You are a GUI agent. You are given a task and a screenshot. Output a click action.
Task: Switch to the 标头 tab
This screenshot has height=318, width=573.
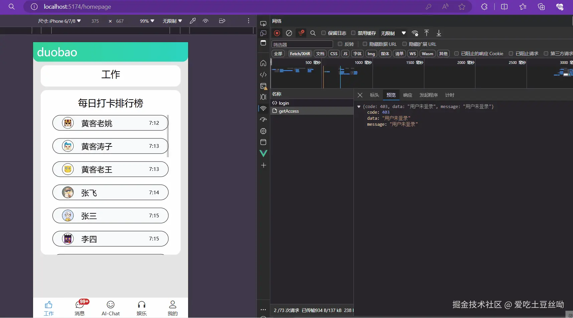375,95
